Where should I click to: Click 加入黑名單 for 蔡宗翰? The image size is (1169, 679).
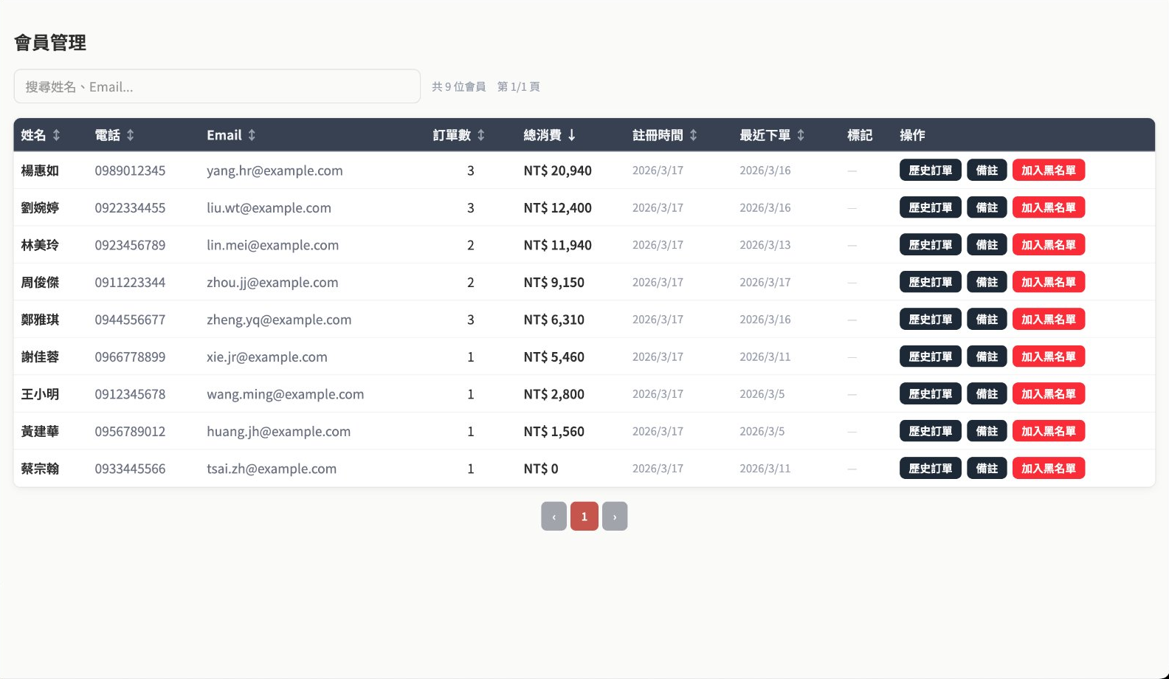click(1048, 469)
